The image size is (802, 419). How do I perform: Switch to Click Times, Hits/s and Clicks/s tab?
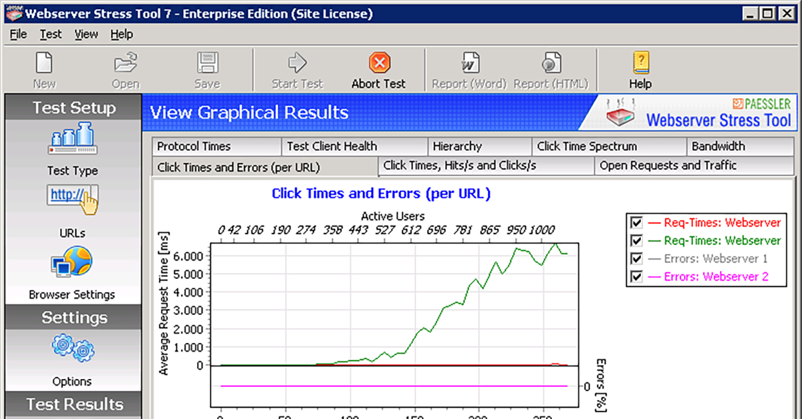tap(487, 166)
